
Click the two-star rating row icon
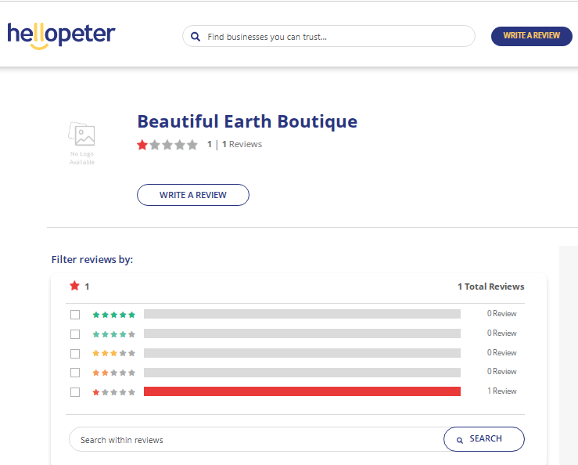pos(114,373)
